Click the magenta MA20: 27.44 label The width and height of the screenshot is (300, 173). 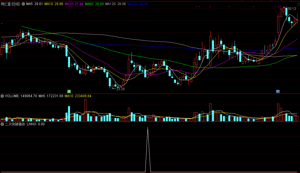pos(74,4)
